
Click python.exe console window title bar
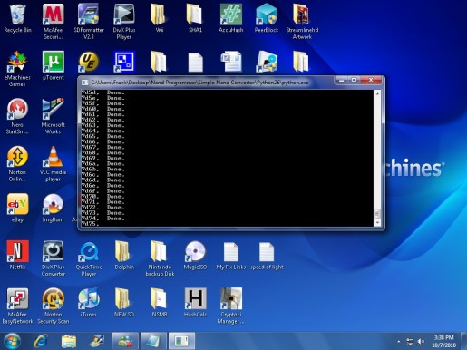click(206, 82)
